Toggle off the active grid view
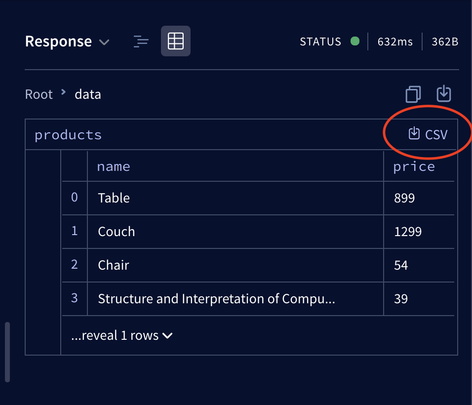Image resolution: width=472 pixels, height=405 pixels. (x=175, y=41)
